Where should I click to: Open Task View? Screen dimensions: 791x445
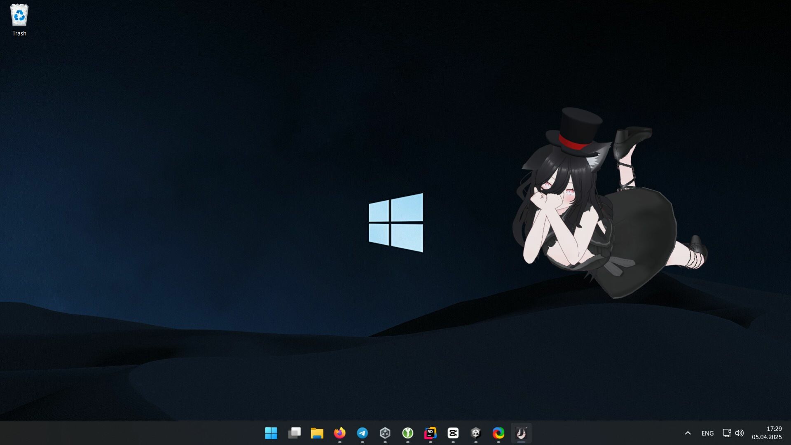[x=294, y=433]
